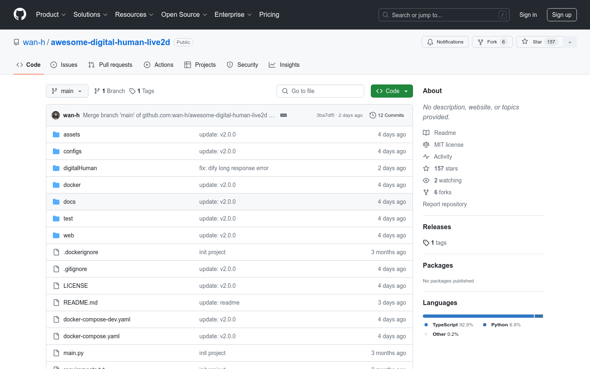
Task: Open 'update: readme' commit message
Action: click(219, 303)
